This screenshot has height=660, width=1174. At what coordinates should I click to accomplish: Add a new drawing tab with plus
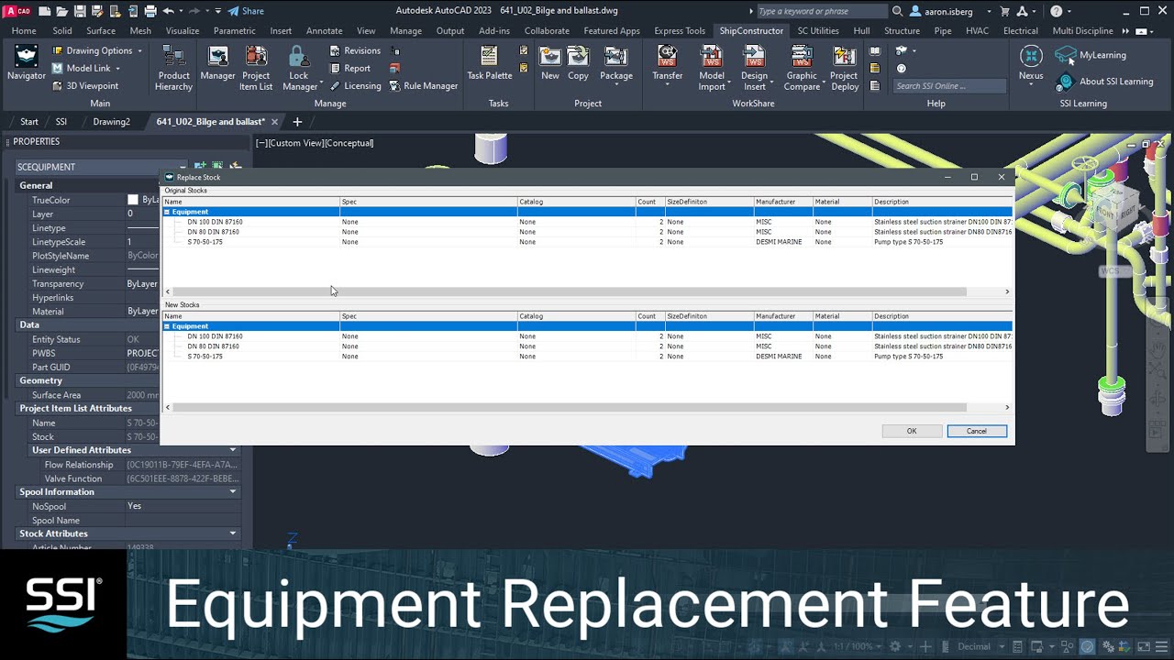coord(297,122)
